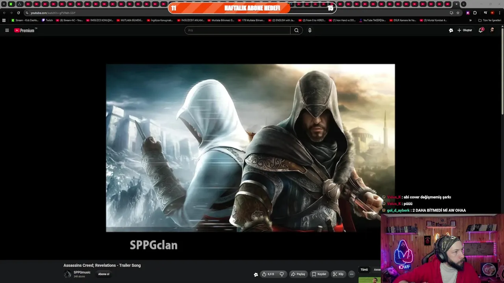Close the active YouTube tab

(x=456, y=4)
